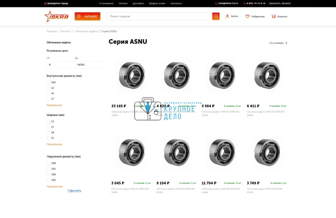Edit the maximum price field 54310
This screenshot has height=218, width=336.
pyautogui.click(x=89, y=65)
